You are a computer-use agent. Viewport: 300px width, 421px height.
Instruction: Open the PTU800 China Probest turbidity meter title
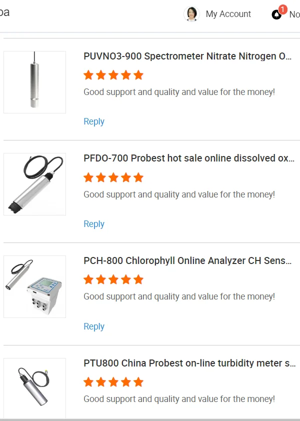tap(189, 363)
